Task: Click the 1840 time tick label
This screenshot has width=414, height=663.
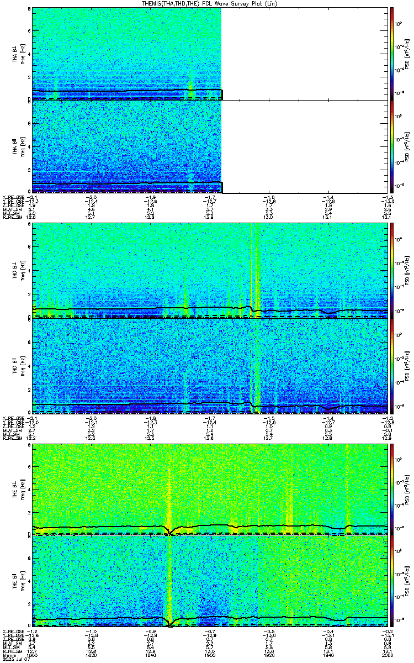Action: coord(151,654)
